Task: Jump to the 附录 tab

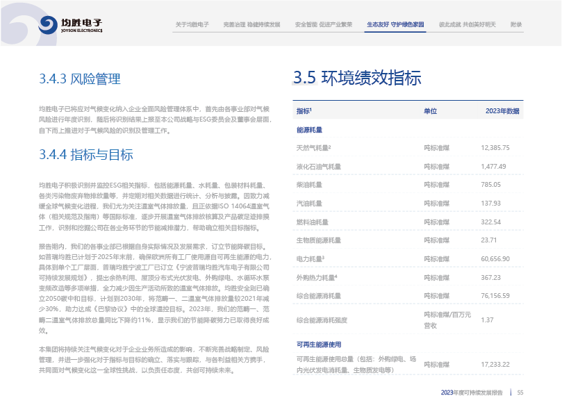Action: [x=516, y=24]
